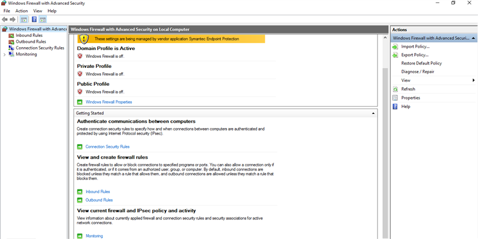
Task: Collapse the Actions pane section header
Action: 473,38
